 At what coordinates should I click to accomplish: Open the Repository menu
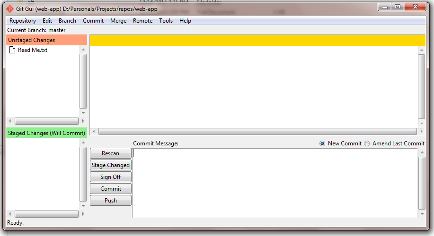click(23, 21)
